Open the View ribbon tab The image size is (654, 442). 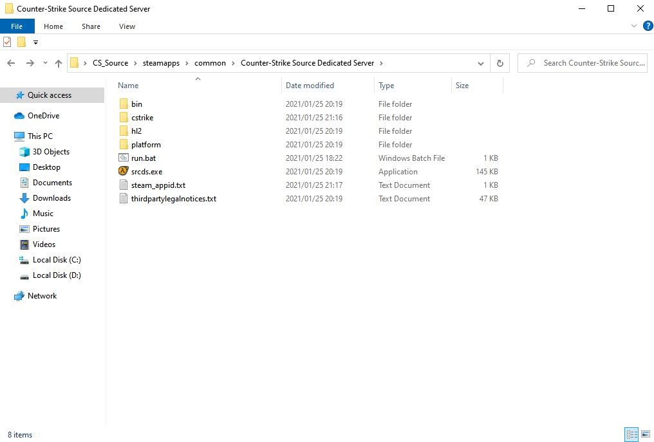[x=127, y=26]
